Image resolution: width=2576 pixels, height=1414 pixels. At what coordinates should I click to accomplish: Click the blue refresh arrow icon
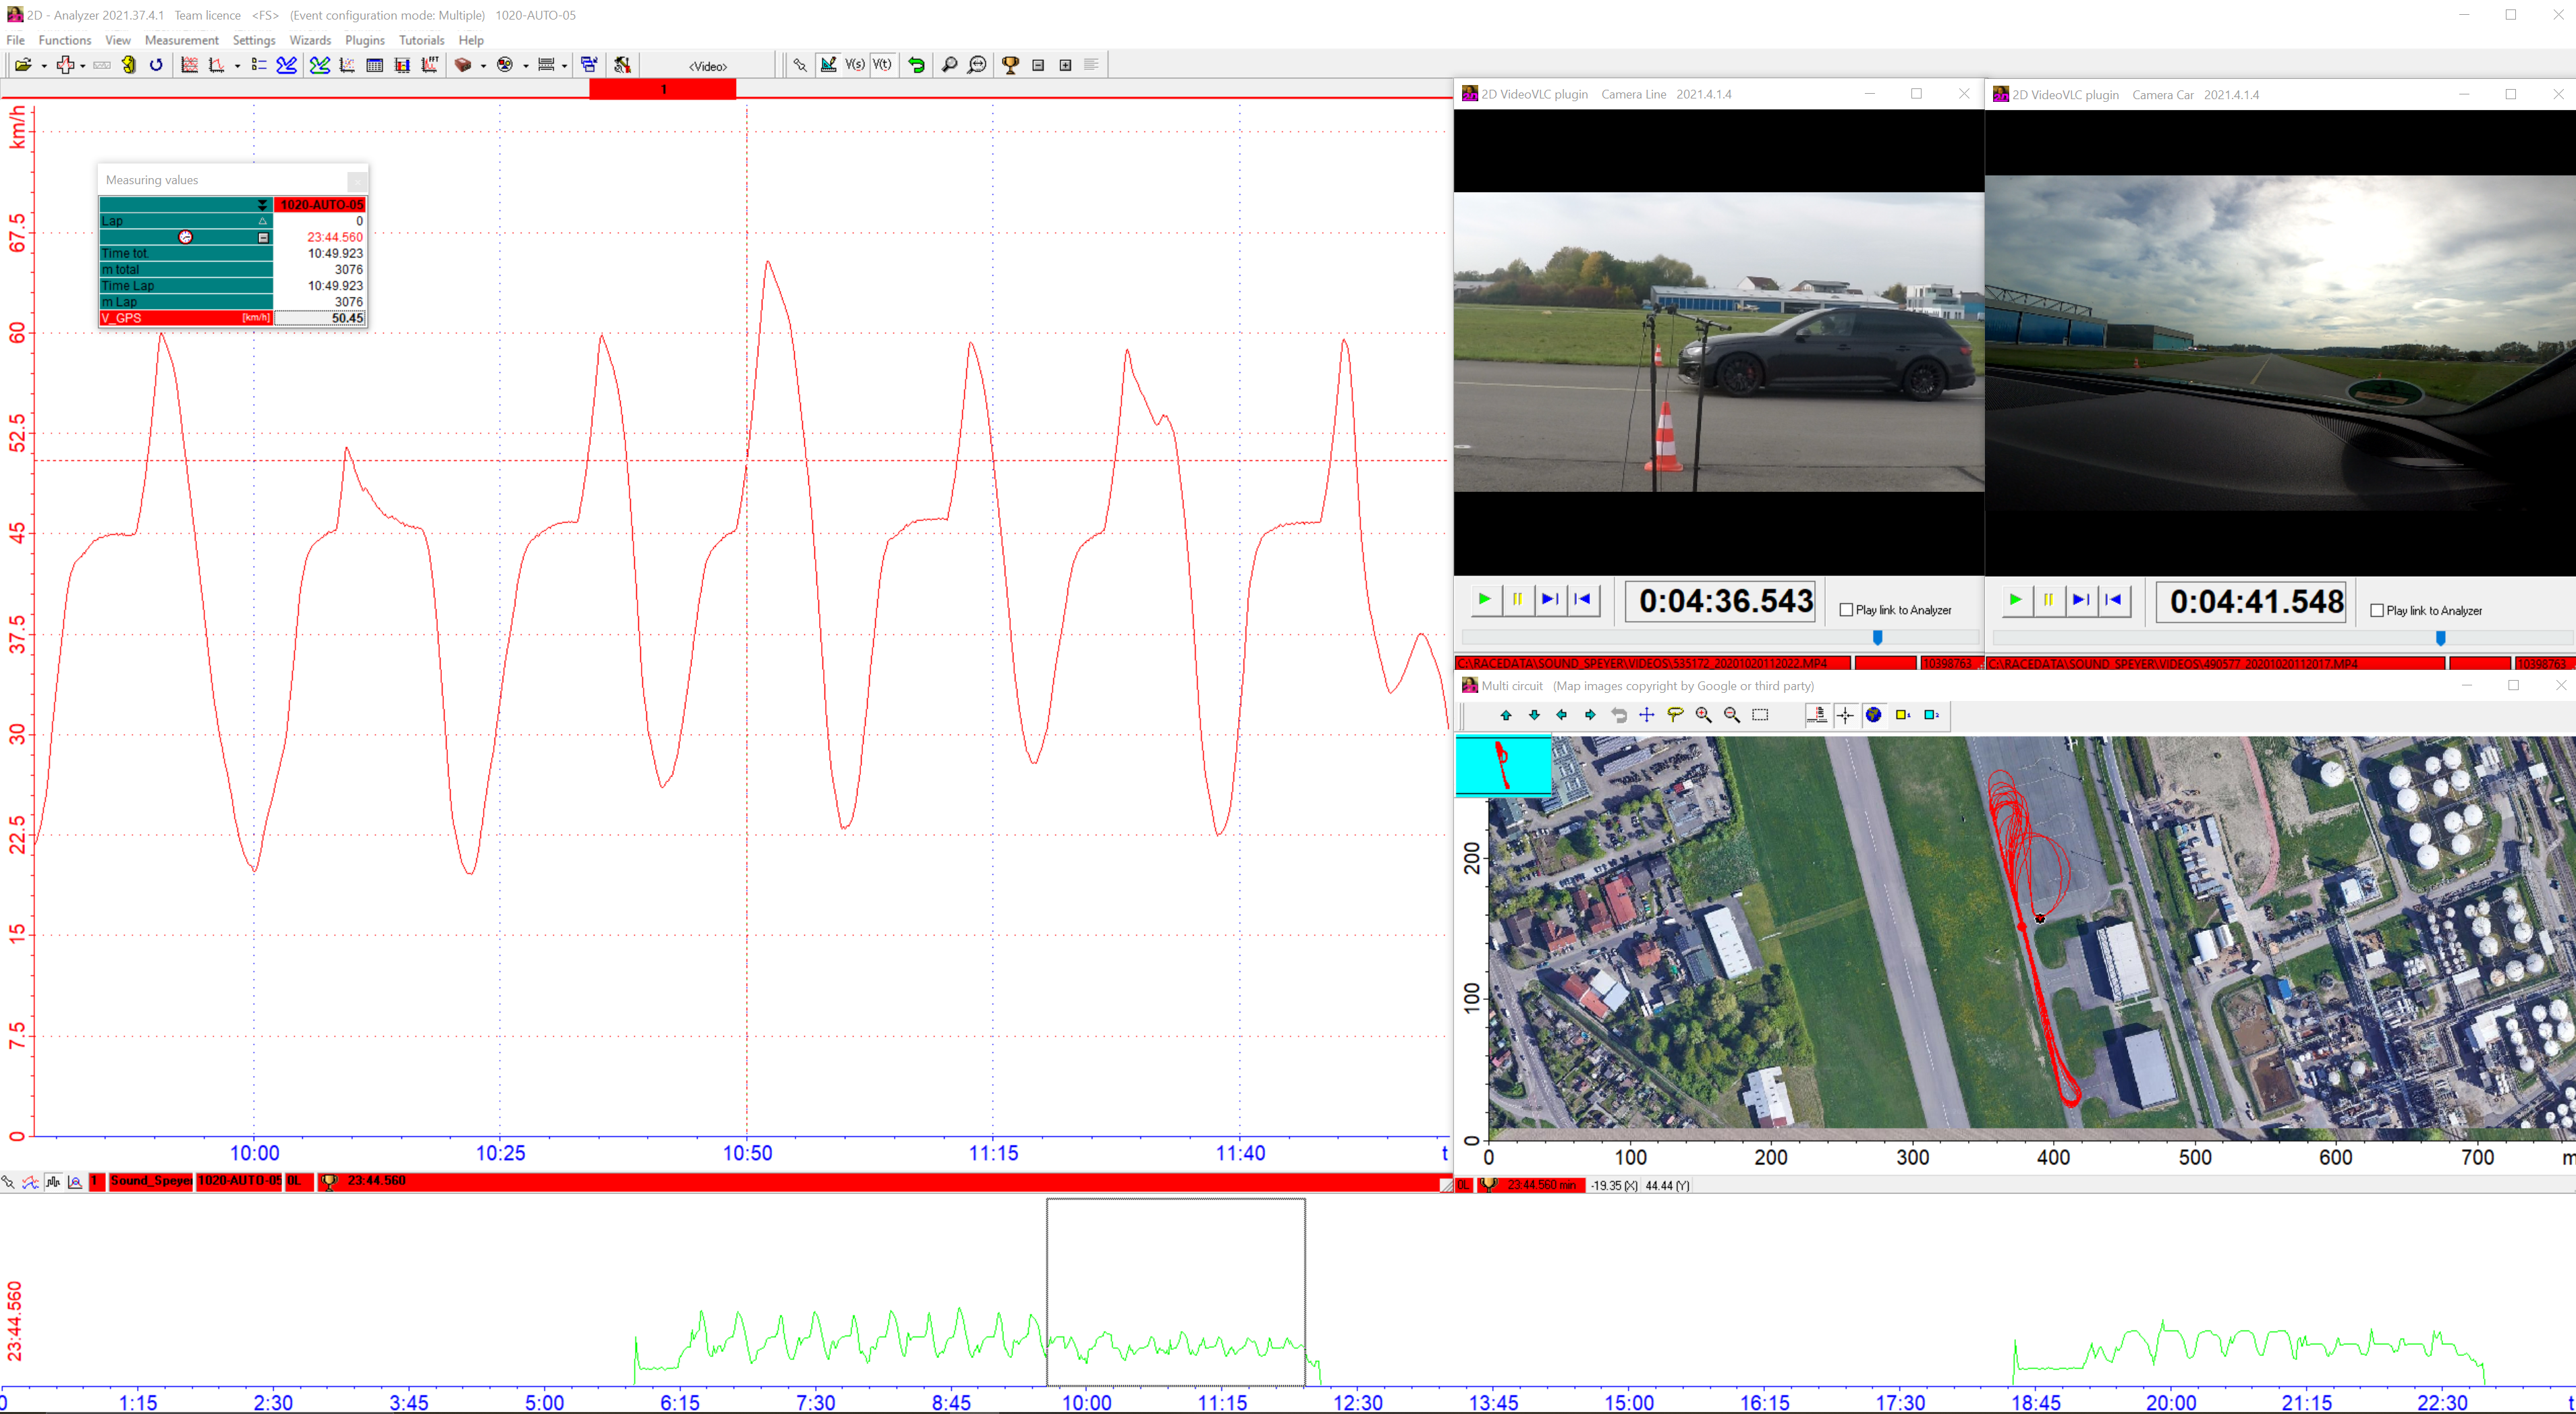[x=156, y=65]
